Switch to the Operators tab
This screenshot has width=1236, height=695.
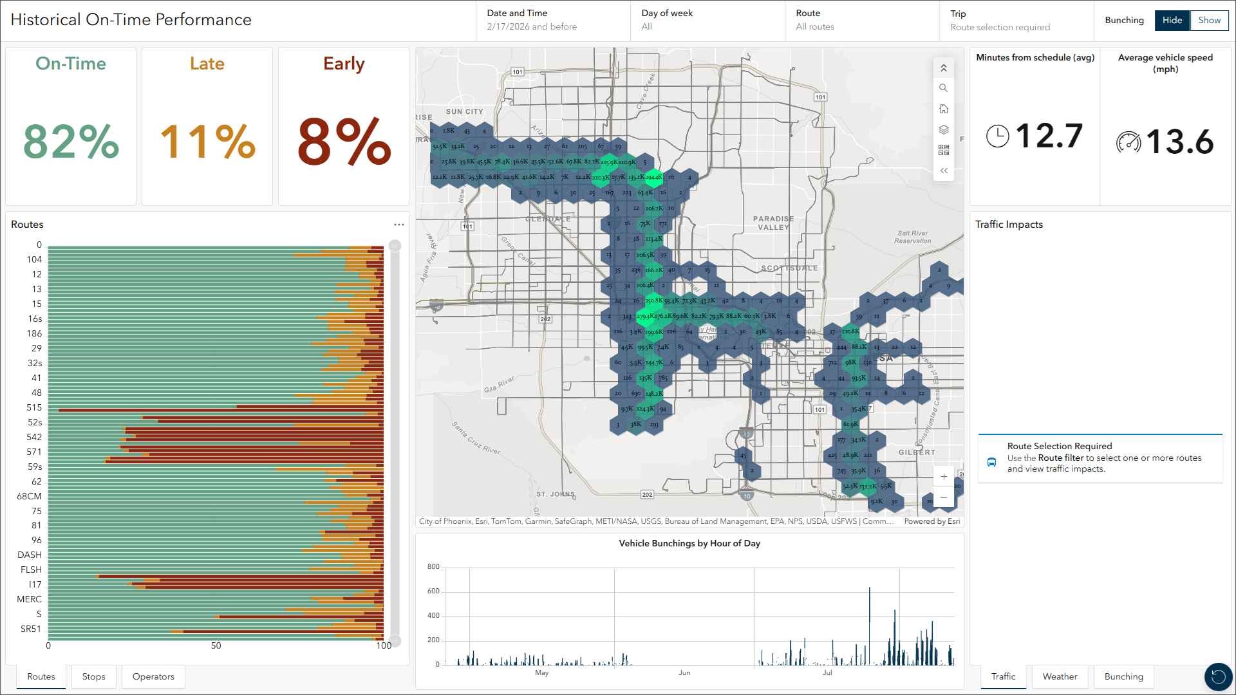[x=153, y=677]
